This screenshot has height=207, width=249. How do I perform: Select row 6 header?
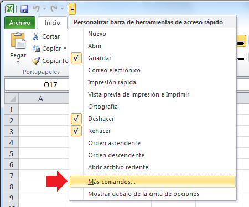pos(12,164)
